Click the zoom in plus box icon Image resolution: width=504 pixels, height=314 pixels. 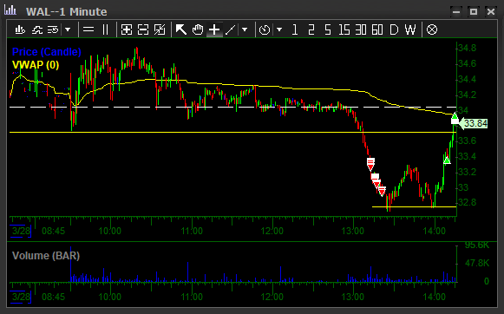(x=127, y=29)
